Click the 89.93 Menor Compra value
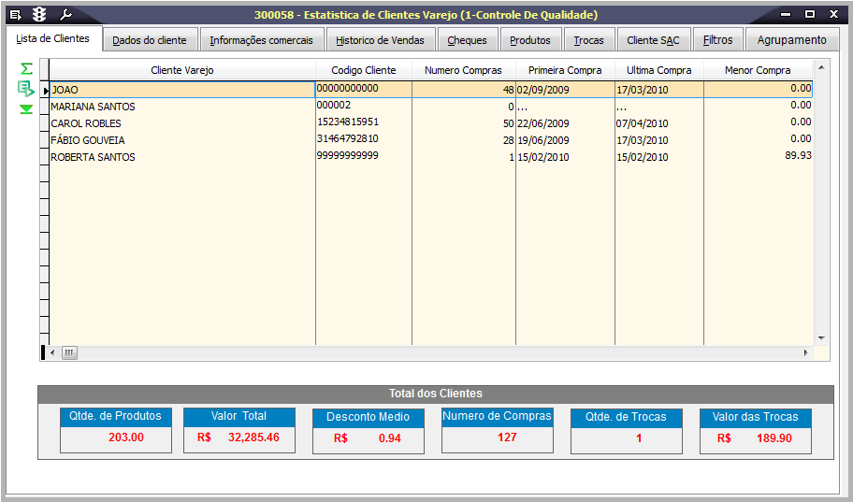853x502 pixels. pos(798,155)
